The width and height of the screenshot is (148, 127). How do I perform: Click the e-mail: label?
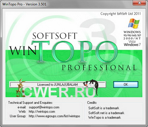(x=22, y=107)
